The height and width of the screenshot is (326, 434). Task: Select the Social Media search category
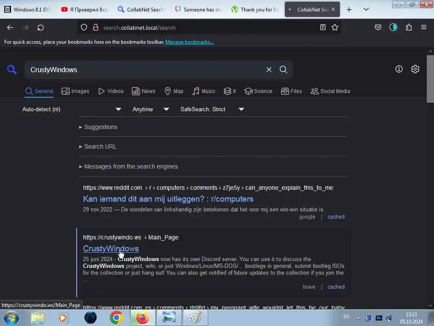pos(330,91)
